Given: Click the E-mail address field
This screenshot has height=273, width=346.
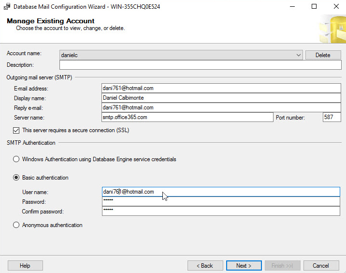Looking at the screenshot, I should coord(221,88).
